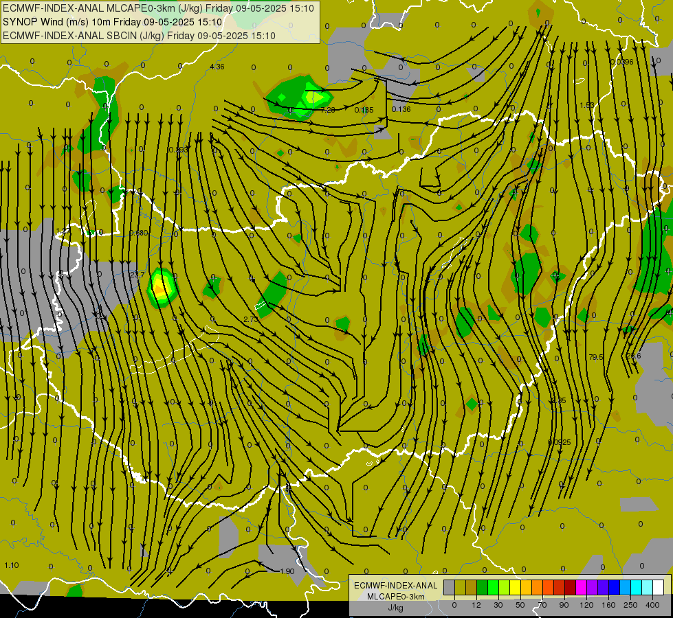Click the map value 0.293
The height and width of the screenshot is (618, 673).
pos(179,150)
